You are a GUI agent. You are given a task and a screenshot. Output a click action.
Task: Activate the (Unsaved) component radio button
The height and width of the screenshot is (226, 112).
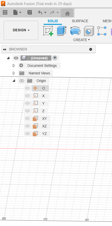click(55, 58)
